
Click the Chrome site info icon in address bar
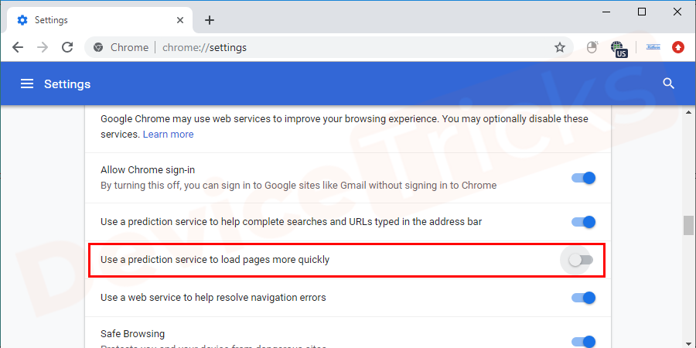pos(98,47)
